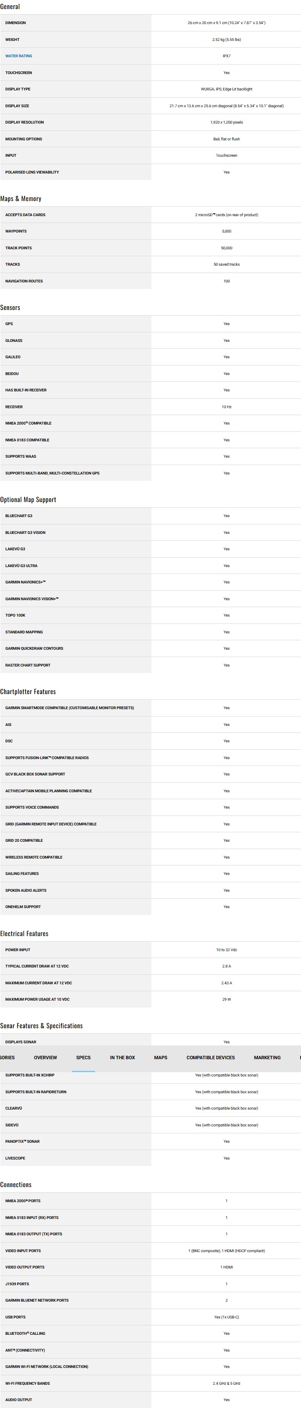Click the Sensors section heading

coord(10,307)
